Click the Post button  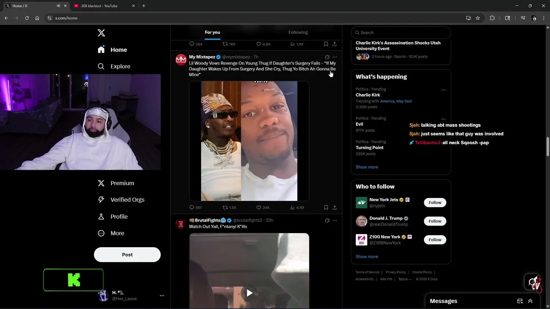click(127, 254)
